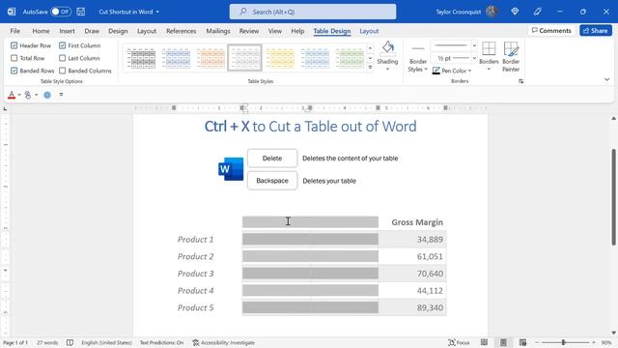The image size is (618, 348).
Task: Select the yellow table style thumbnail
Action: point(280,58)
